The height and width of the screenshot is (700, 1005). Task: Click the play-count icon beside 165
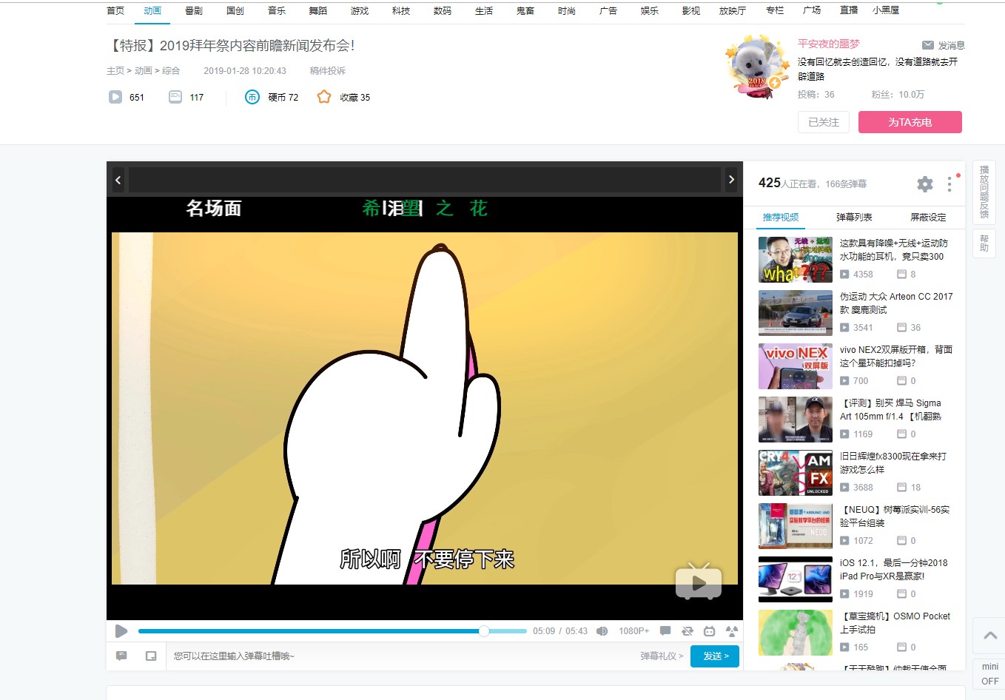844,647
